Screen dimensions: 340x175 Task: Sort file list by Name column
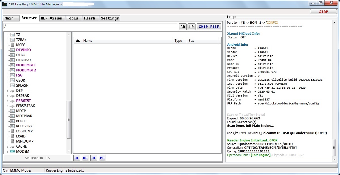click(x=88, y=41)
